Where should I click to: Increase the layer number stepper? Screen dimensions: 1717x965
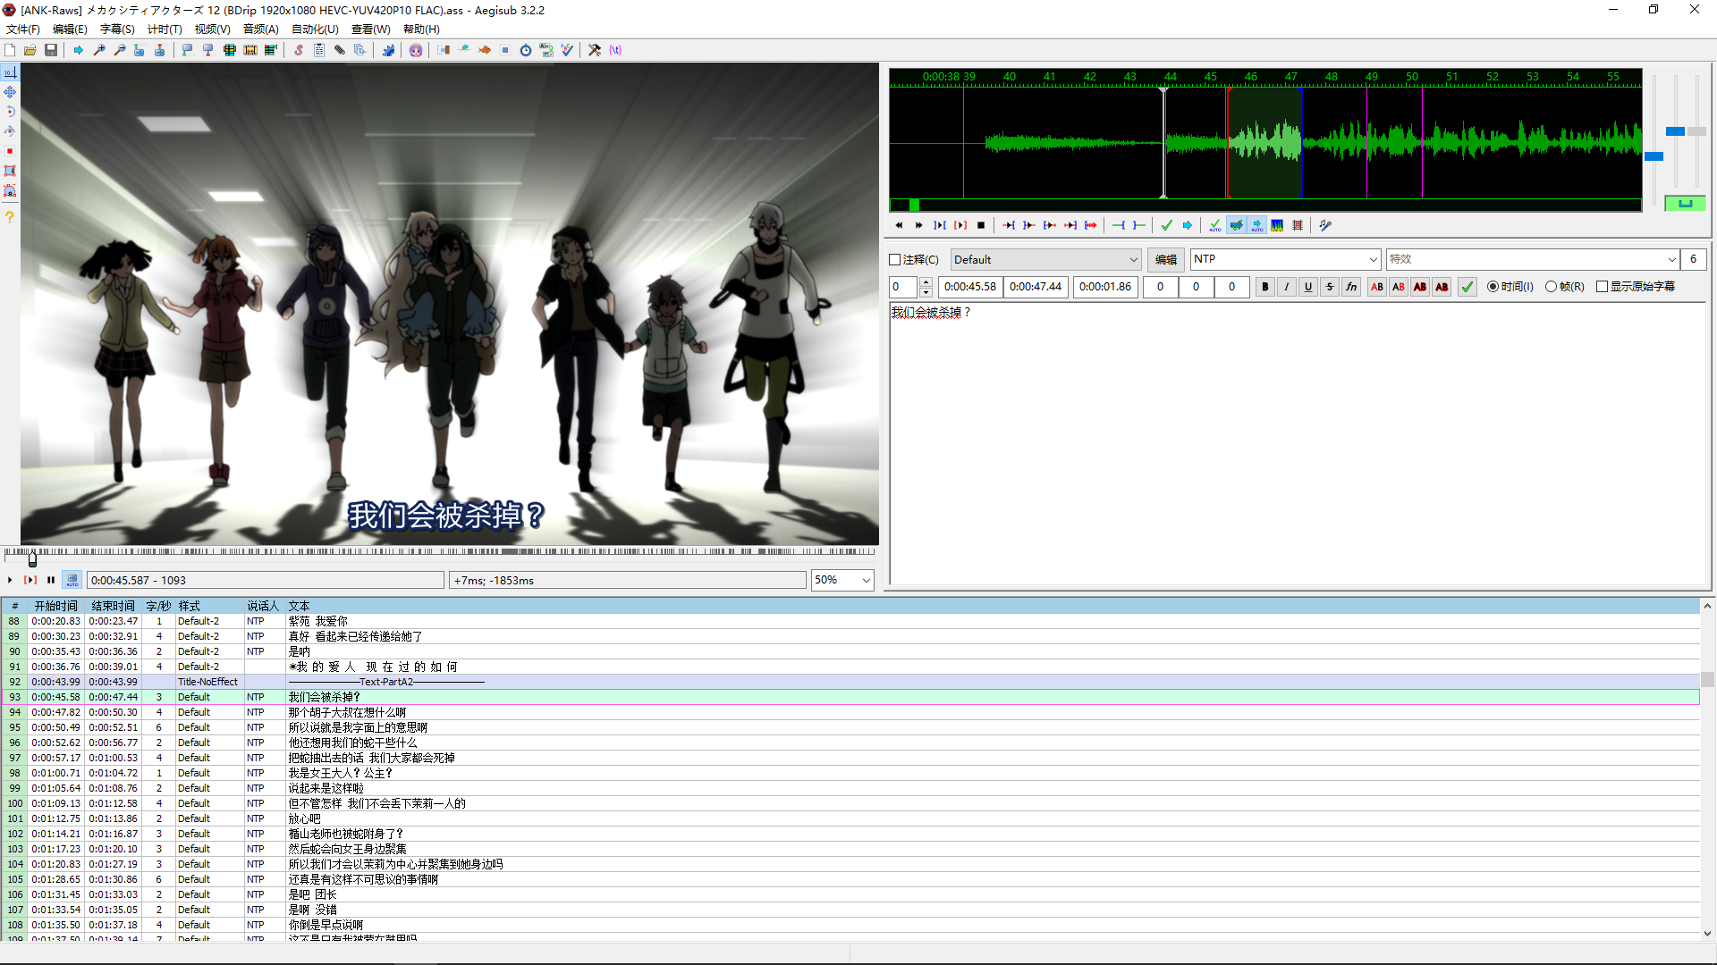[x=926, y=282]
